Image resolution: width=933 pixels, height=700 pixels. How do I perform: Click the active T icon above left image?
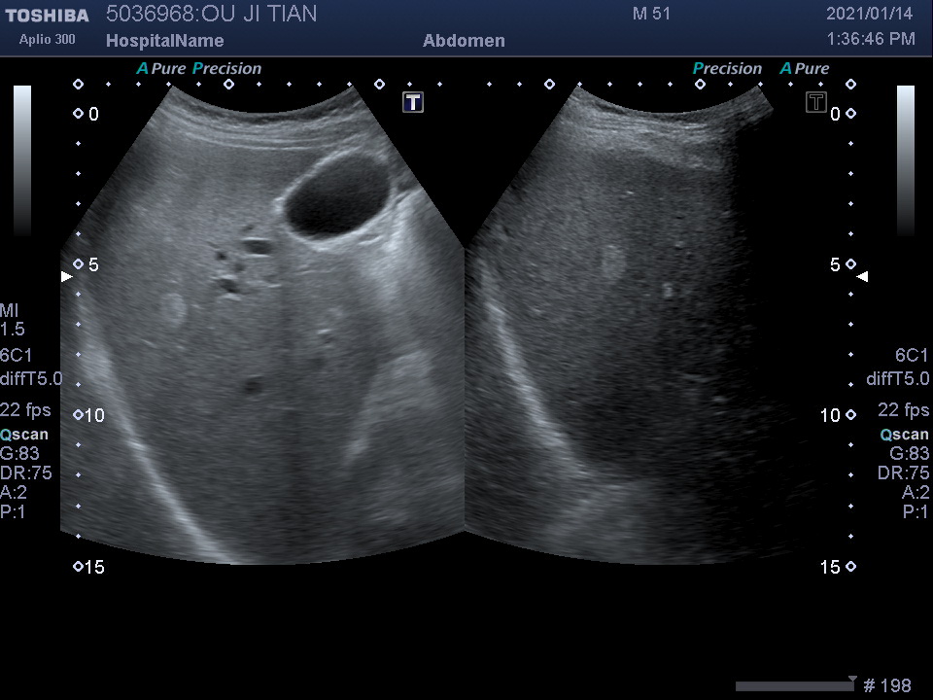[x=413, y=102]
